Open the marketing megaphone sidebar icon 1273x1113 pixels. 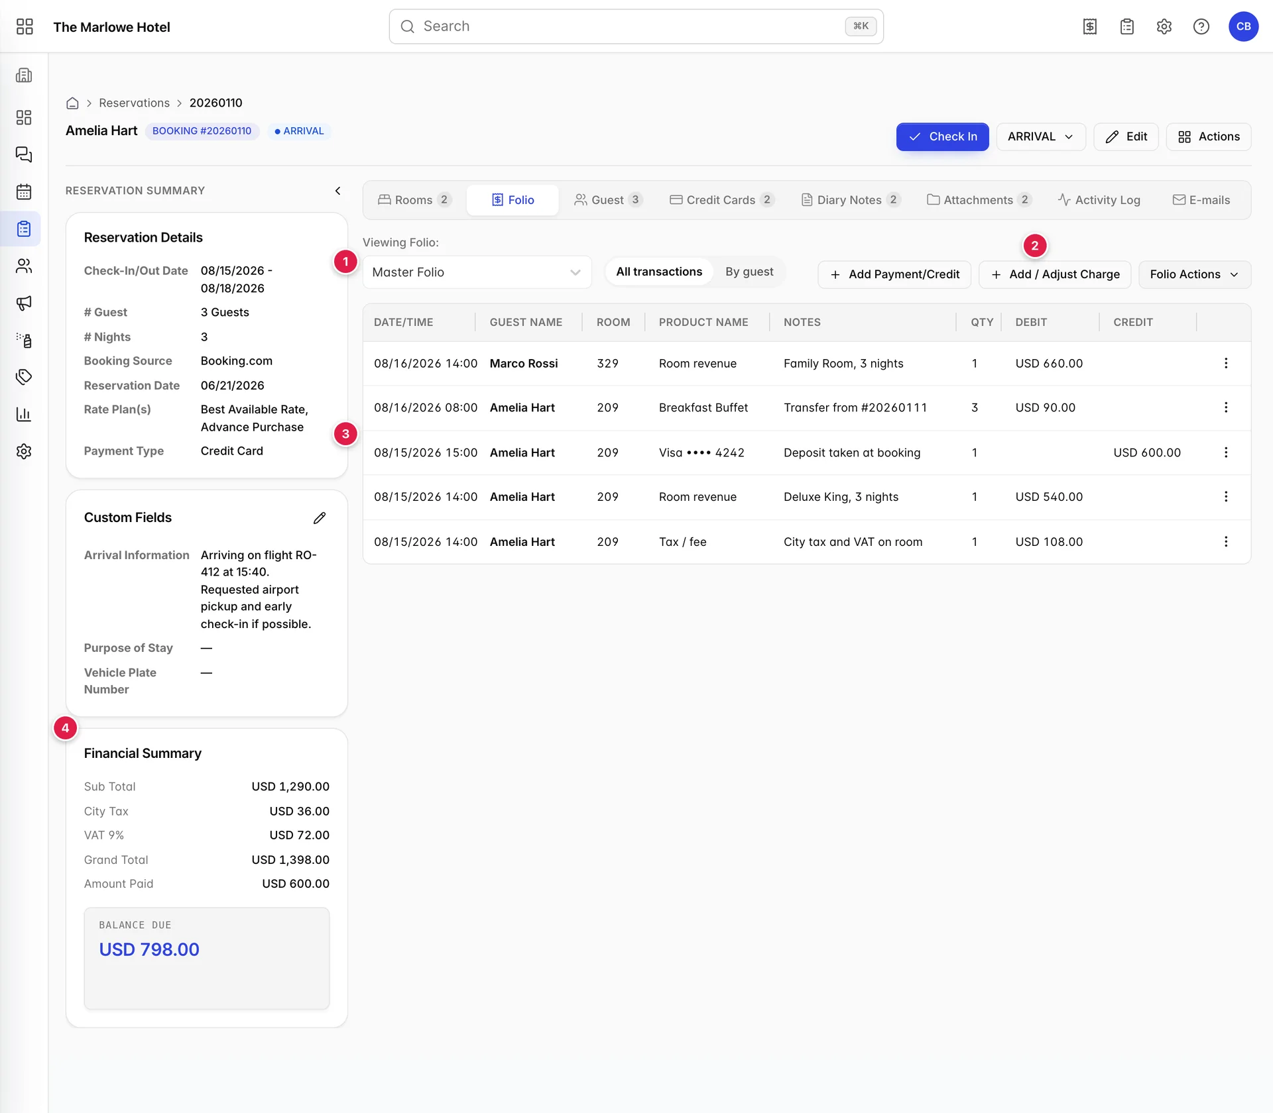tap(24, 303)
